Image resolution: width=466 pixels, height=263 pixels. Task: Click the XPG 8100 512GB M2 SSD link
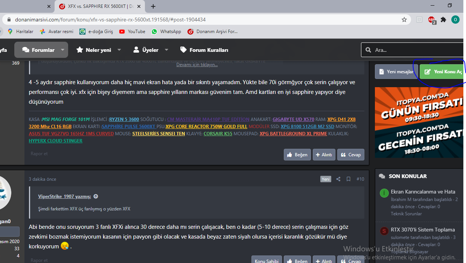point(307,126)
